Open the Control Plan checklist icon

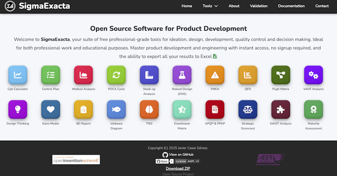(51, 75)
